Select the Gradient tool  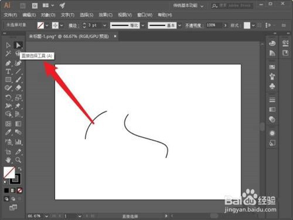[x=18, y=124]
